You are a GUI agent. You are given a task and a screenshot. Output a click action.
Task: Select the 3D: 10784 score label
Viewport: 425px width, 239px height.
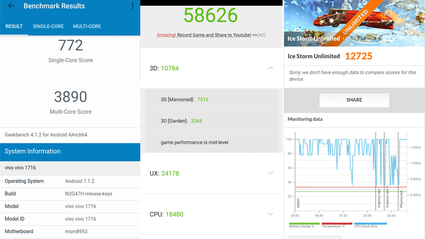(164, 69)
